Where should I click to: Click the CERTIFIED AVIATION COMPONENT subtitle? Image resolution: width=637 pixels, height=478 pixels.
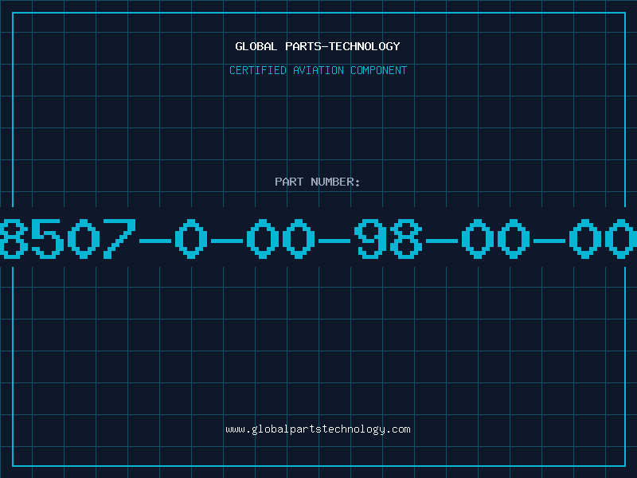(318, 70)
